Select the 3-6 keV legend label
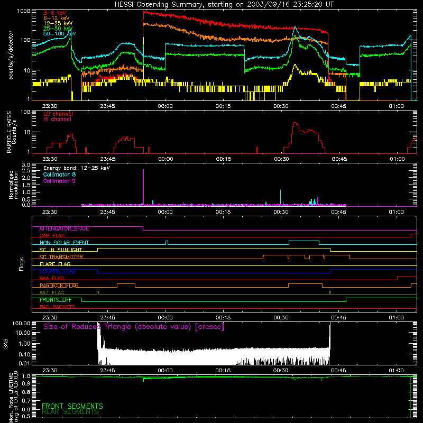 pos(55,13)
